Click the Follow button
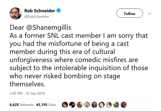The width and height of the screenshot is (161, 111). [130, 13]
